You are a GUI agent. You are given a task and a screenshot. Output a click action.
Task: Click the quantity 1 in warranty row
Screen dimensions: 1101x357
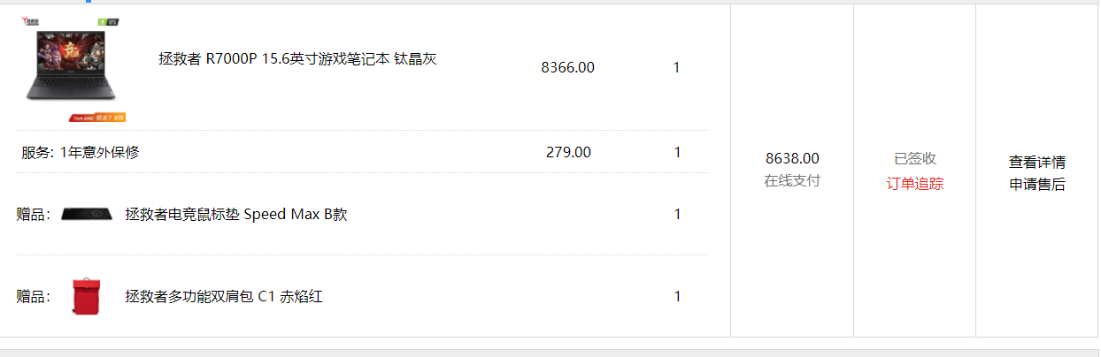pyautogui.click(x=677, y=152)
